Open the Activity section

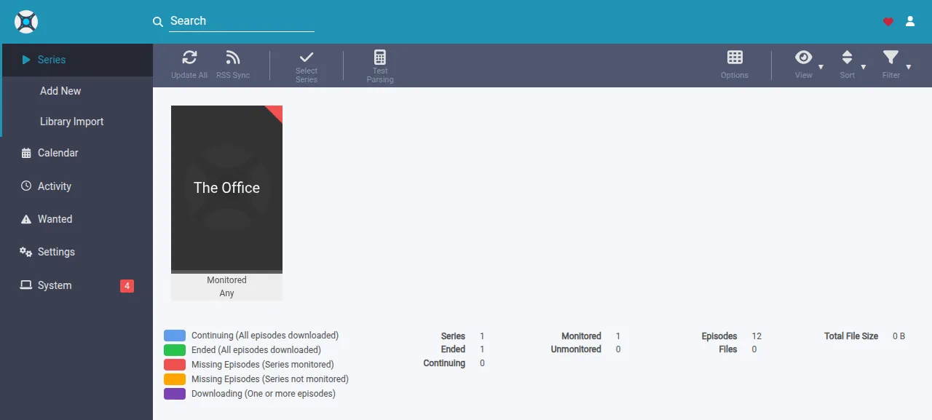pyautogui.click(x=76, y=186)
